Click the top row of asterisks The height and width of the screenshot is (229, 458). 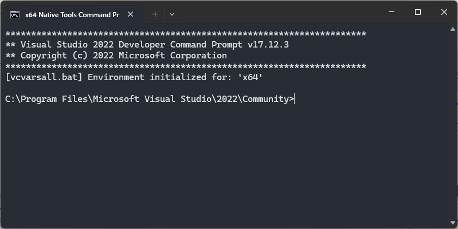click(x=186, y=34)
